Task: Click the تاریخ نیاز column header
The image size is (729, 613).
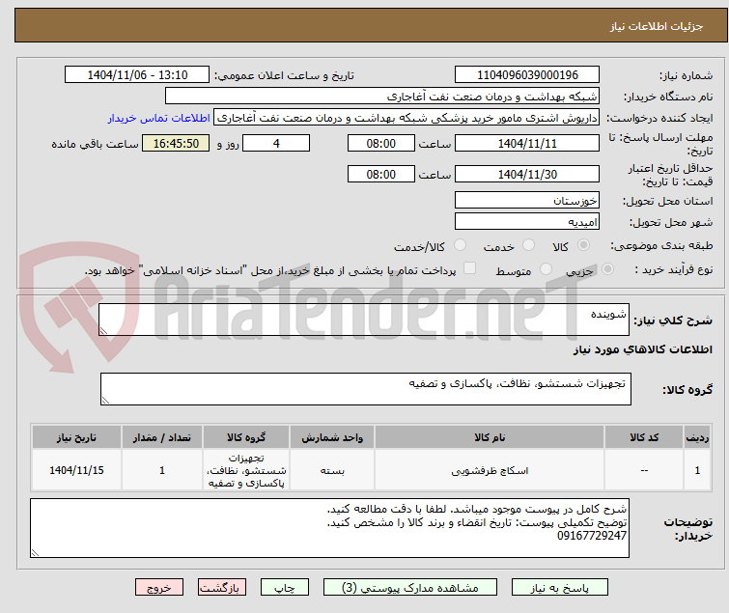Action: [76, 437]
